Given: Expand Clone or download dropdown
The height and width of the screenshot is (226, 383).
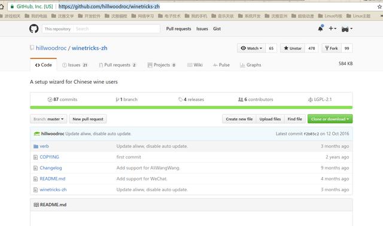Looking at the screenshot, I should click(330, 119).
